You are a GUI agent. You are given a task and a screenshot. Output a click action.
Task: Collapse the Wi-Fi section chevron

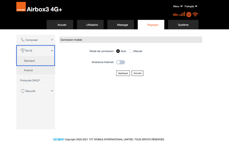point(52,50)
